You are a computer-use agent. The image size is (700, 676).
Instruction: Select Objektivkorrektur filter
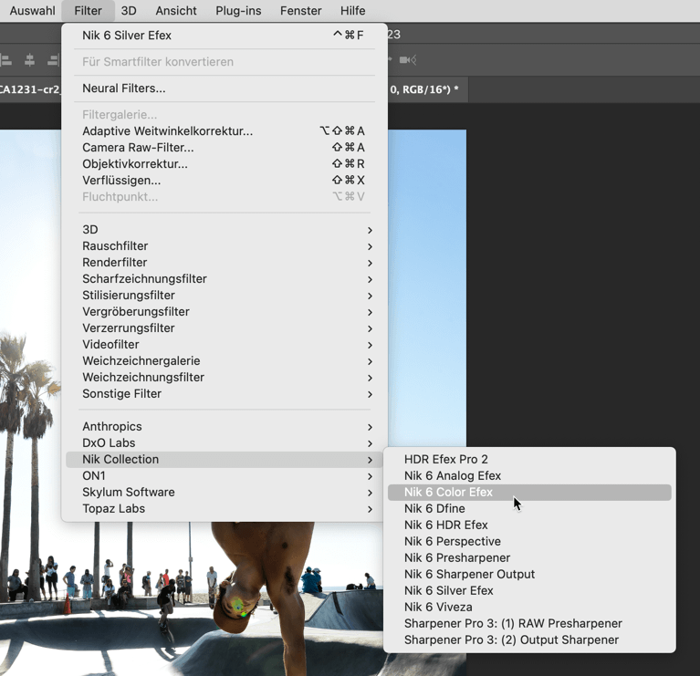[x=225, y=164]
